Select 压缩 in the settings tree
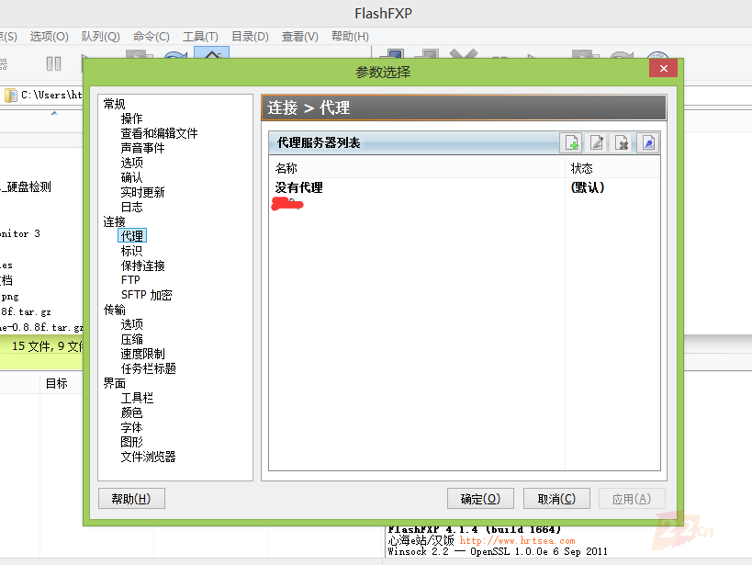Screen dimensions: 752x565 [x=131, y=339]
